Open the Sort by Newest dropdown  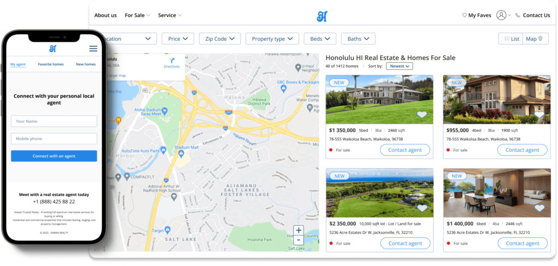(399, 66)
